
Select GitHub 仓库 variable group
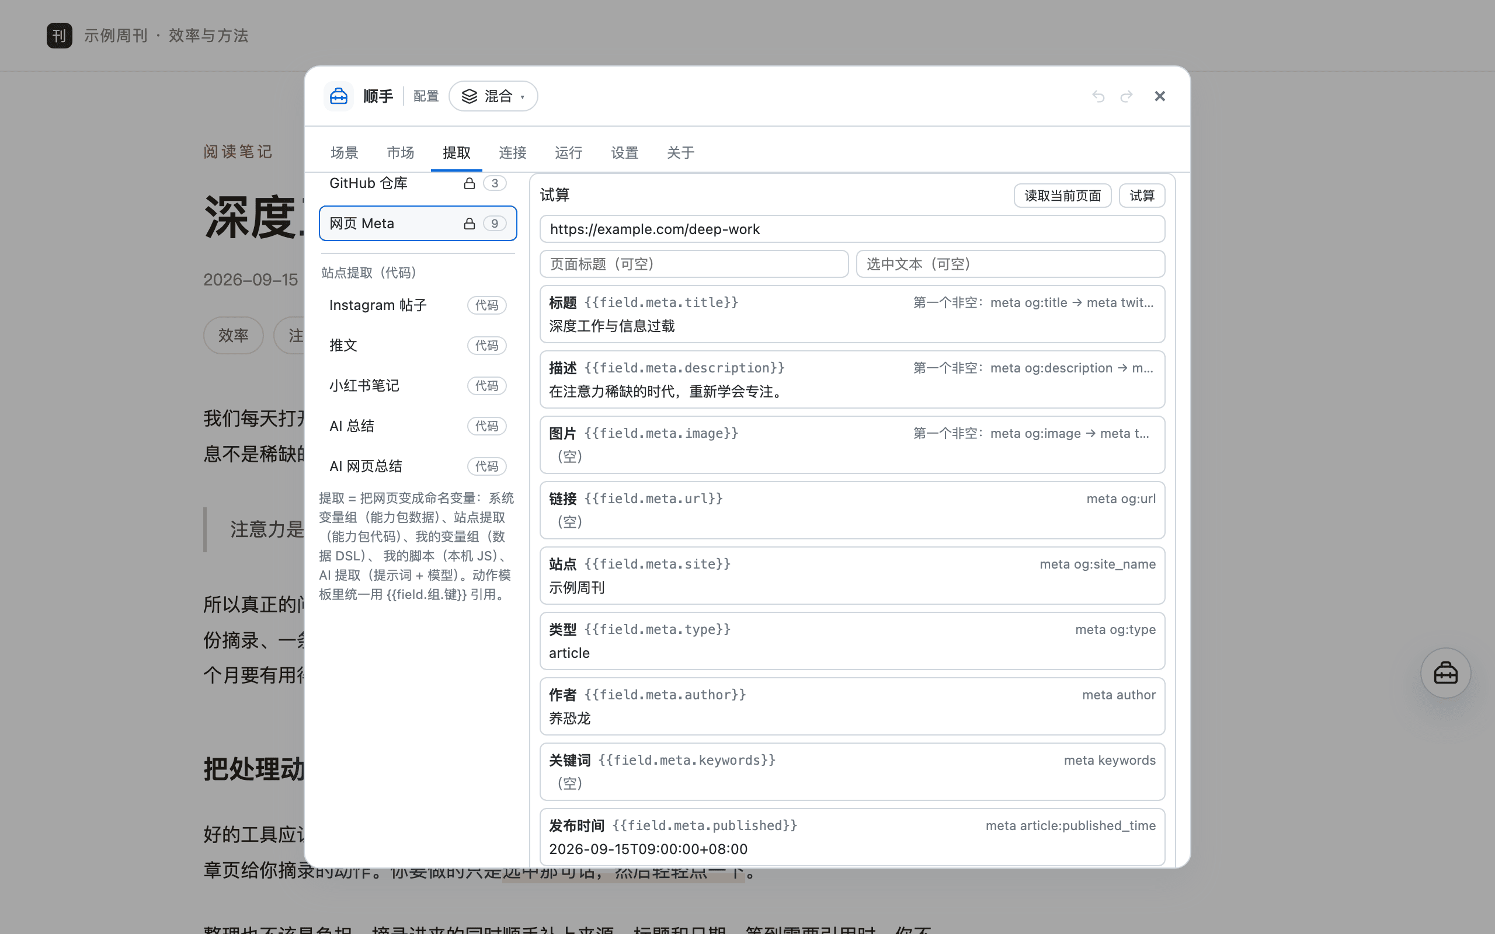(418, 183)
